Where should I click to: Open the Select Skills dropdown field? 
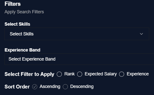pyautogui.click(x=77, y=34)
